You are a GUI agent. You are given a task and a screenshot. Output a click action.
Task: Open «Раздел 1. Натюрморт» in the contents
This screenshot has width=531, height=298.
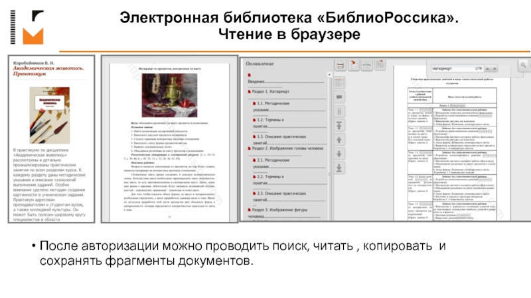click(x=268, y=91)
